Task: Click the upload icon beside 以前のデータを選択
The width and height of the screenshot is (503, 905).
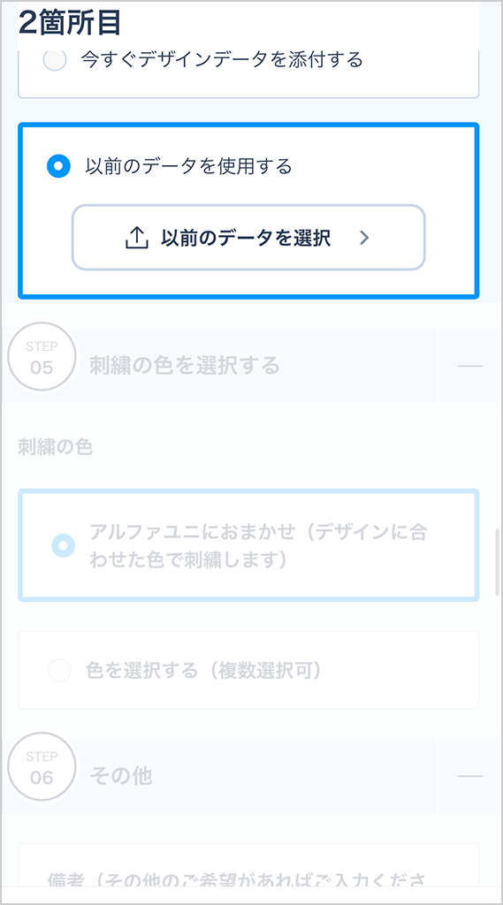Action: 137,237
